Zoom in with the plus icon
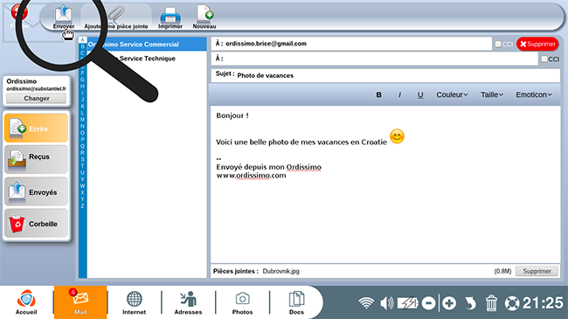 [449, 303]
